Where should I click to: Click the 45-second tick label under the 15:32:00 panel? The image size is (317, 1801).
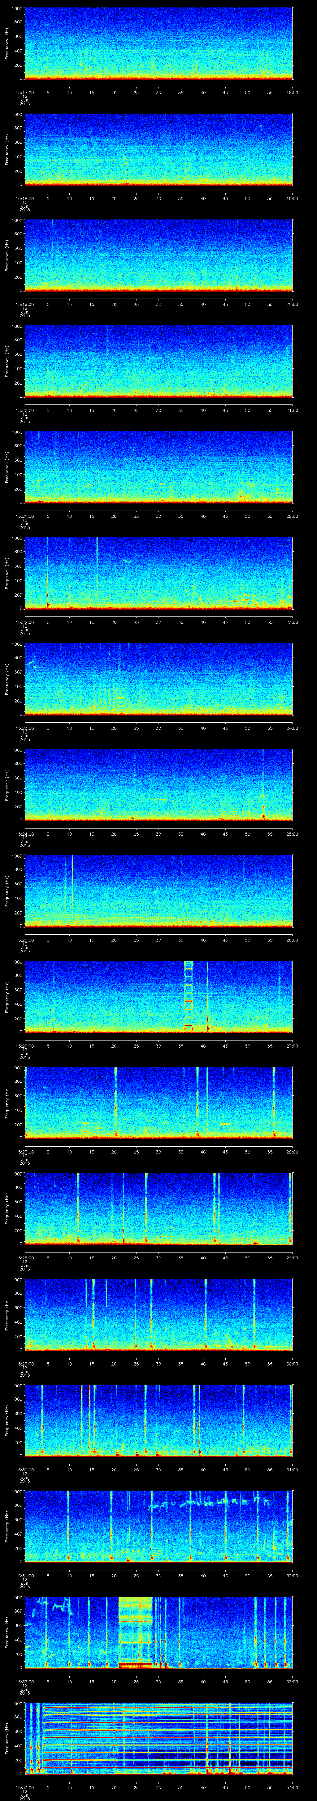click(x=225, y=1681)
